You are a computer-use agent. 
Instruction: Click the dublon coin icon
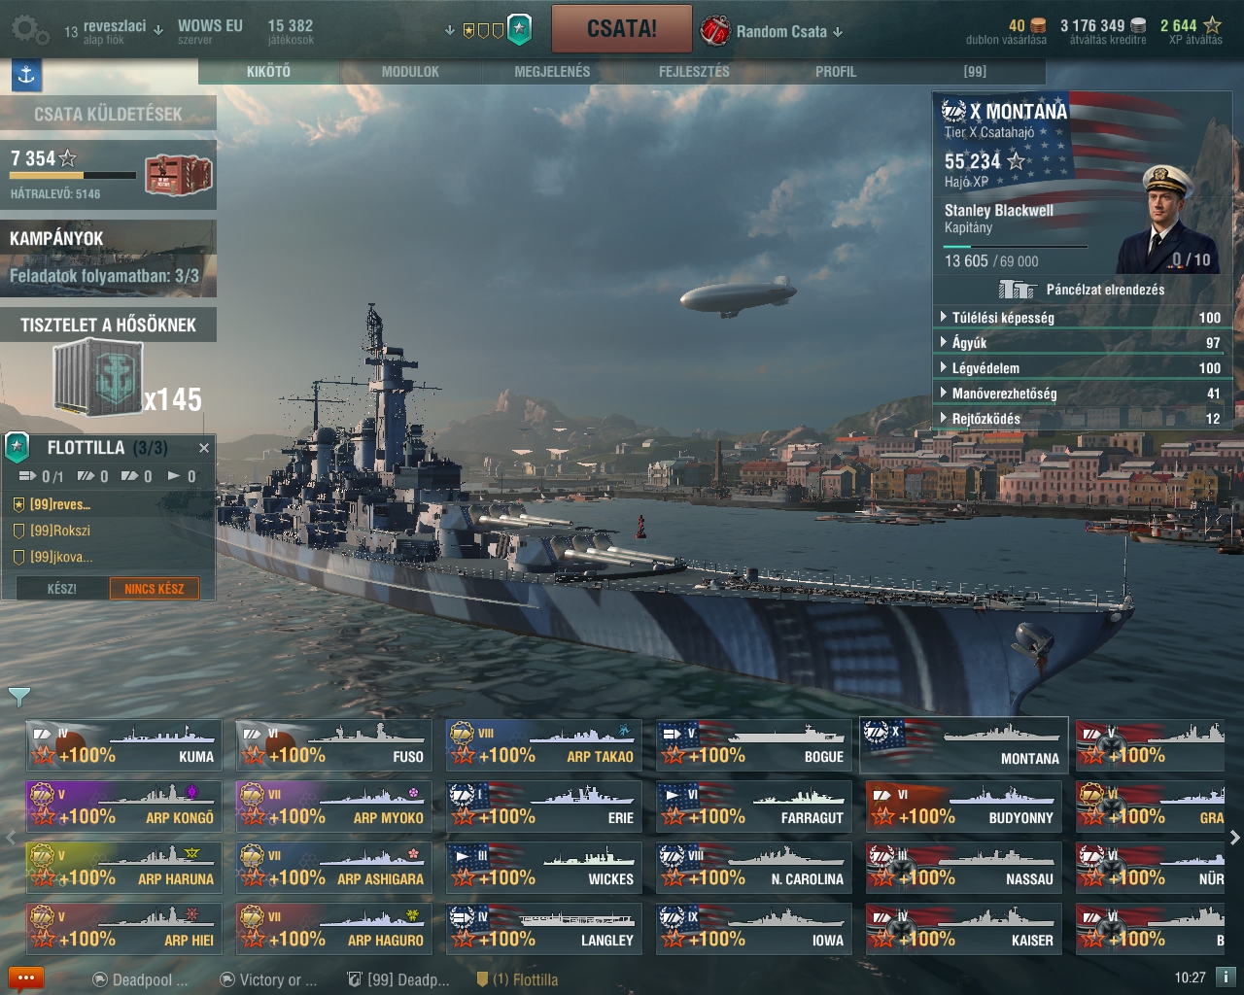[1038, 25]
